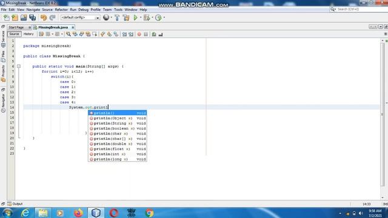
Task: Click the Shift Line Right icon
Action: (131, 34)
